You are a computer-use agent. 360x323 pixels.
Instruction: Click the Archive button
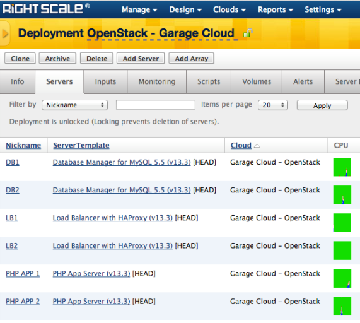coord(57,58)
